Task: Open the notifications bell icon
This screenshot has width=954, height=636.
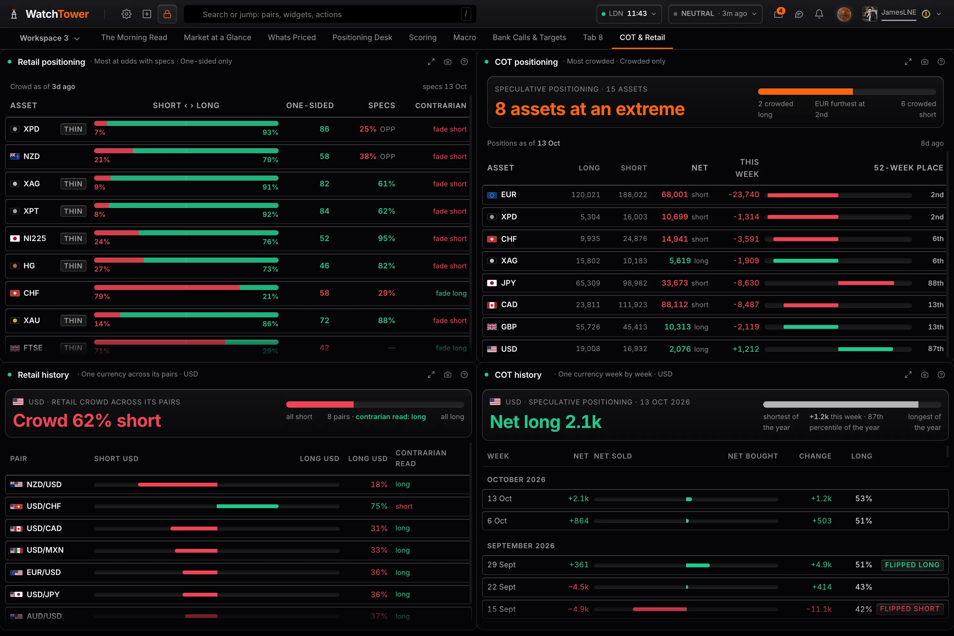Action: pyautogui.click(x=819, y=14)
